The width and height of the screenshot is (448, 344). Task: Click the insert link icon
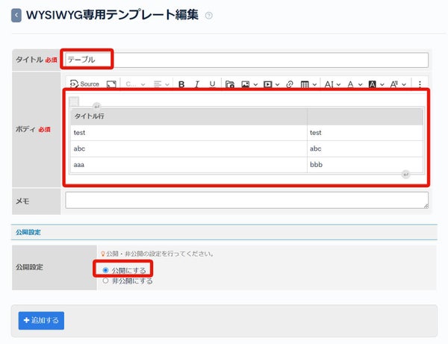pos(290,84)
